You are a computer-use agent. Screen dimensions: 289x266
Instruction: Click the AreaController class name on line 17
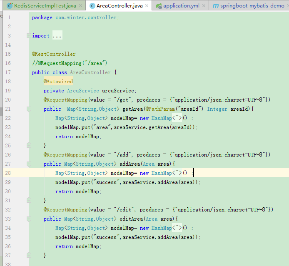90,72
